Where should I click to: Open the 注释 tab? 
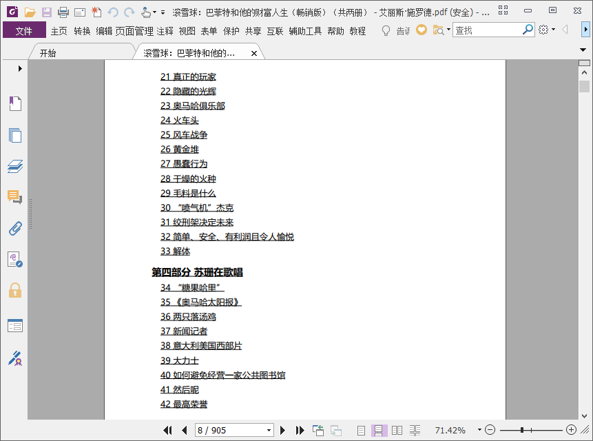pyautogui.click(x=165, y=31)
